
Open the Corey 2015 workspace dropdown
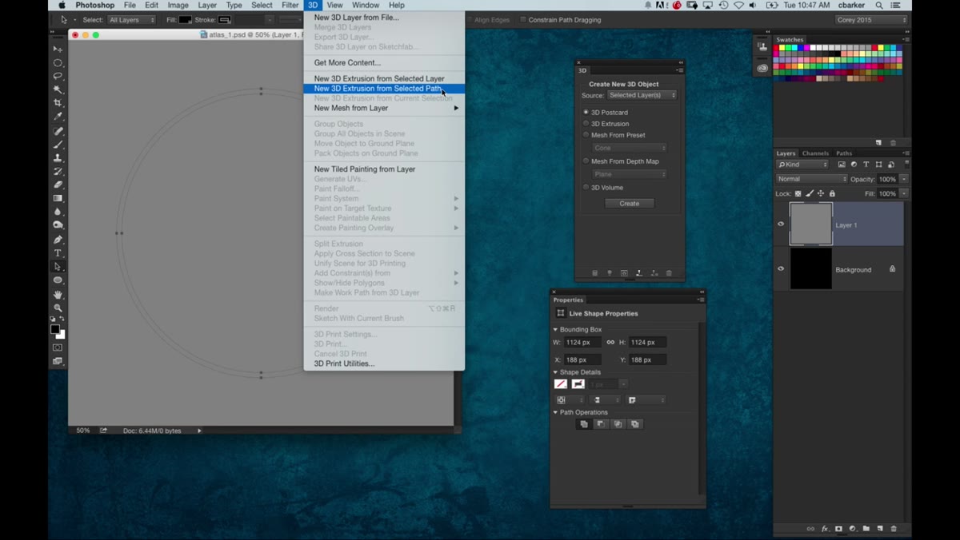[871, 20]
